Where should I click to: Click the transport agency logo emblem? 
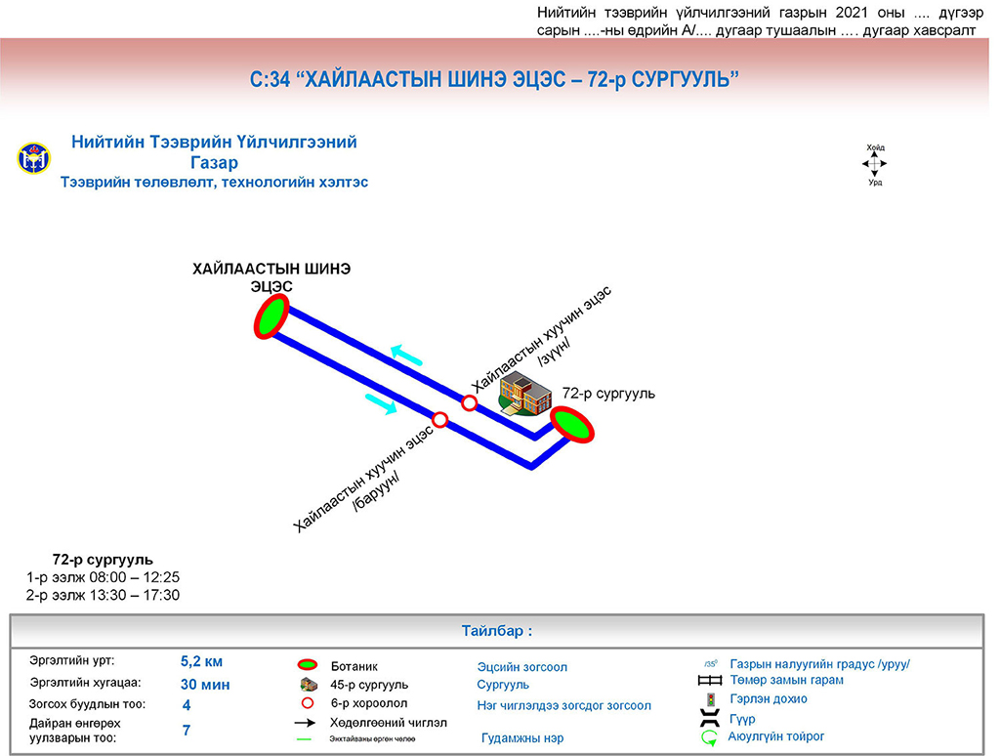pos(32,159)
